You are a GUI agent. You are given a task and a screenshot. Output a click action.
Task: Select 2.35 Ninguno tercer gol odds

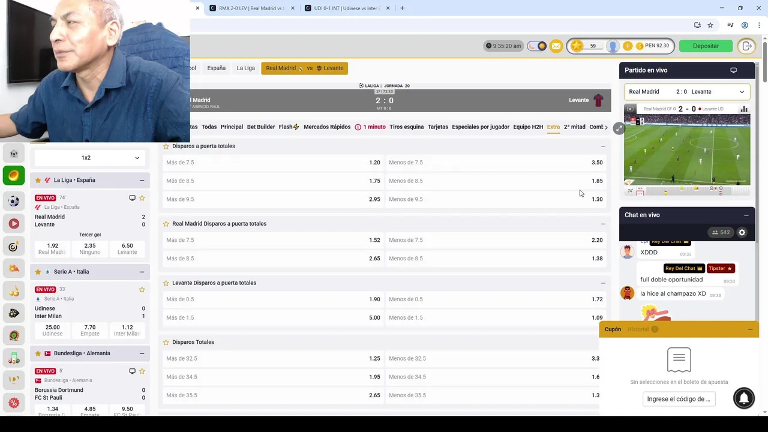[90, 248]
